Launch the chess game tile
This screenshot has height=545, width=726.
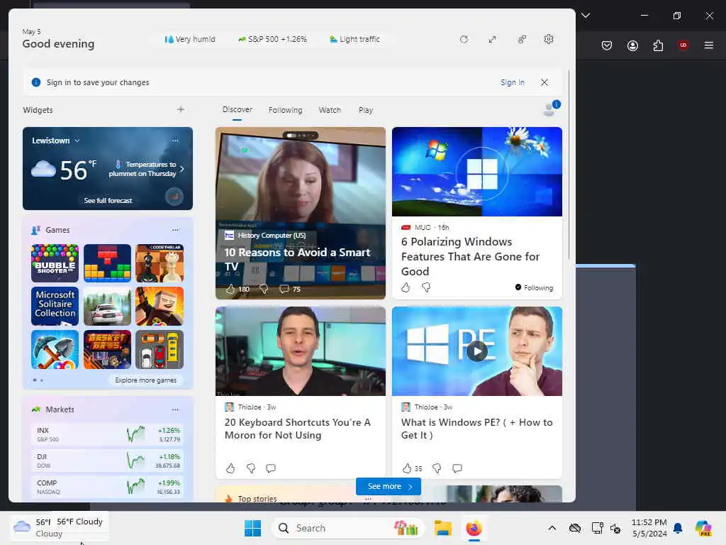tap(160, 263)
